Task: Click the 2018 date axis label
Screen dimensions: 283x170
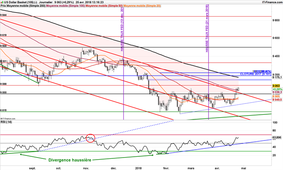Action: 139,168
